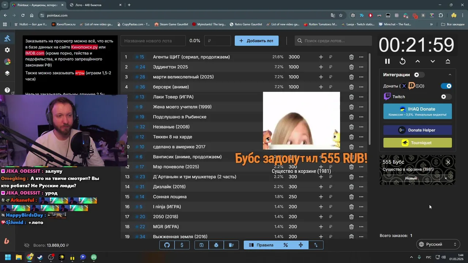Reset the timer with circular arrow
This screenshot has width=468, height=263.
[403, 61]
